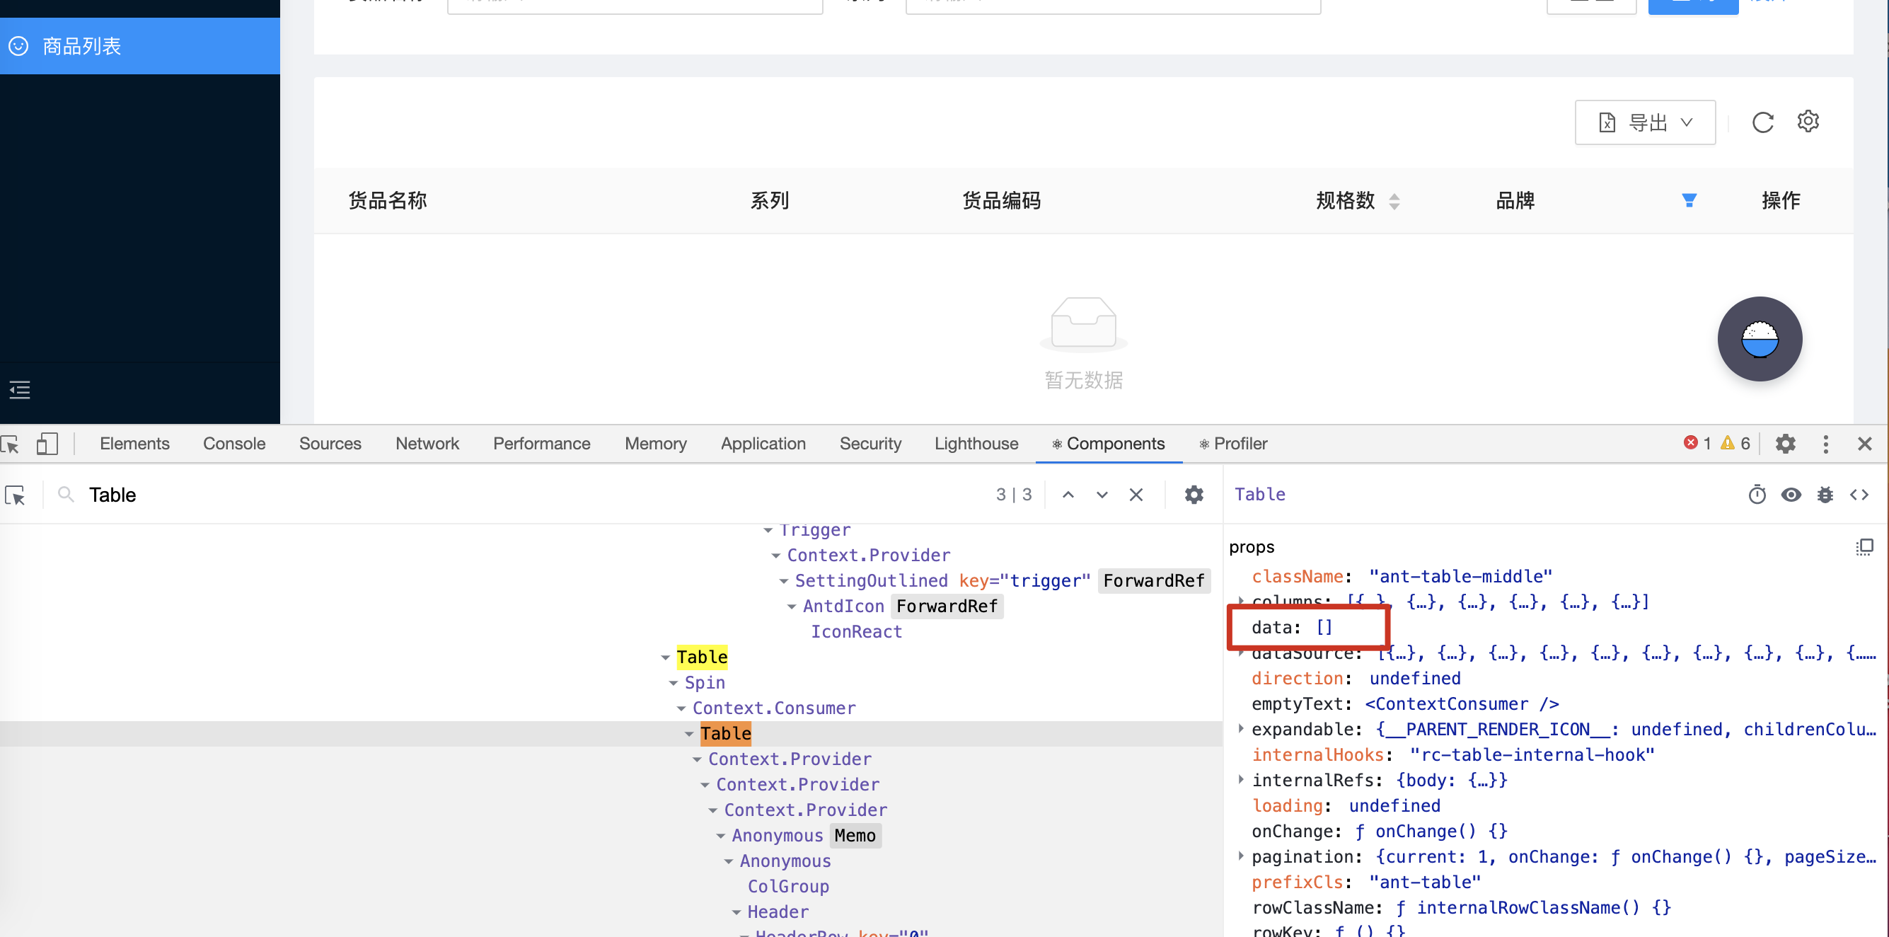The image size is (1889, 937).
Task: Collapse the left sidebar with the collapse icon
Action: point(19,390)
